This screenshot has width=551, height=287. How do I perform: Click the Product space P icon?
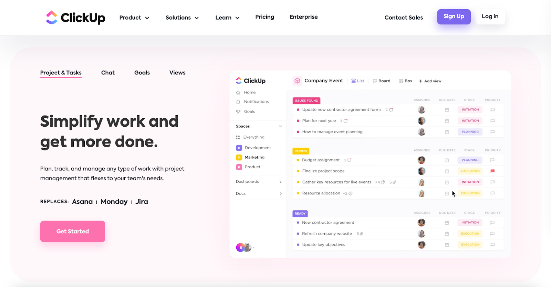239,167
